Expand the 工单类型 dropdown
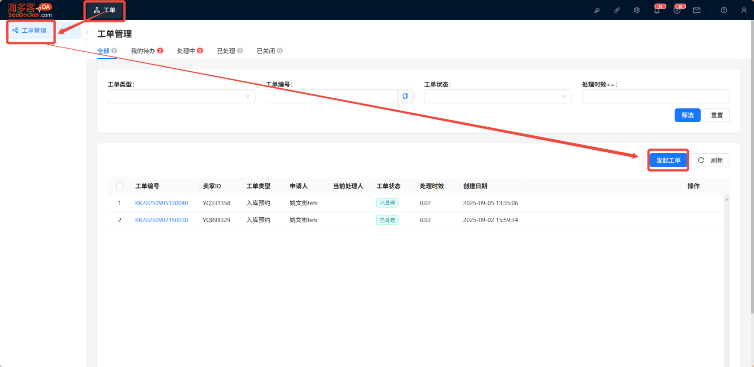This screenshot has height=367, width=754. (x=181, y=96)
